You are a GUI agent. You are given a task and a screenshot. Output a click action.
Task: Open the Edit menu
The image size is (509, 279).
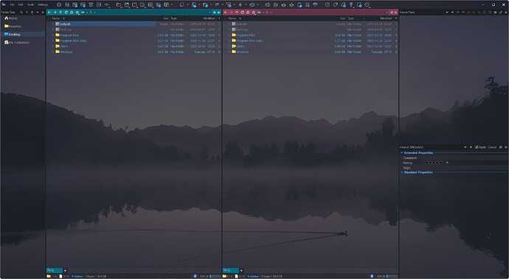click(21, 5)
